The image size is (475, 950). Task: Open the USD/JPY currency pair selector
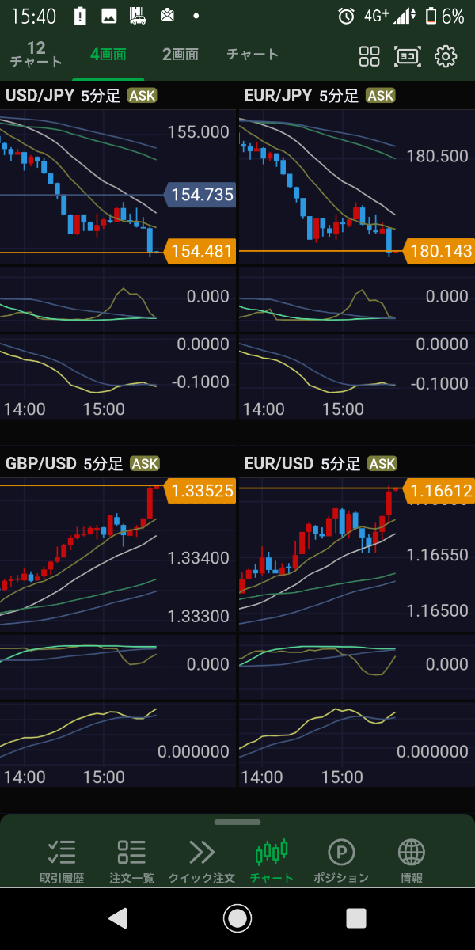pos(40,96)
